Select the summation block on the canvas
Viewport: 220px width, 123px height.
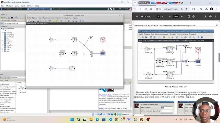point(63,53)
